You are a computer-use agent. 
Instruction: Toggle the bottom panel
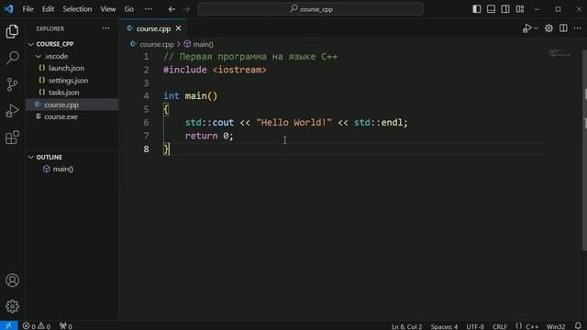491,9
